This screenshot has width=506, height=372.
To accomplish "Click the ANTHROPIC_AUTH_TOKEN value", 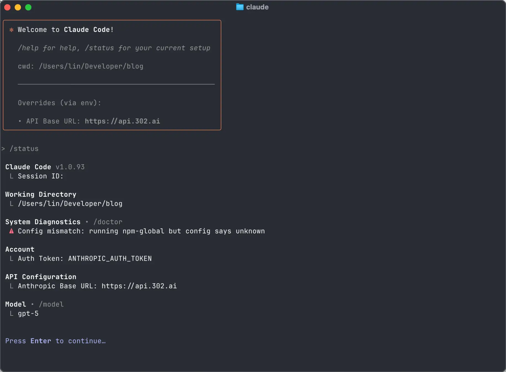I will [110, 259].
